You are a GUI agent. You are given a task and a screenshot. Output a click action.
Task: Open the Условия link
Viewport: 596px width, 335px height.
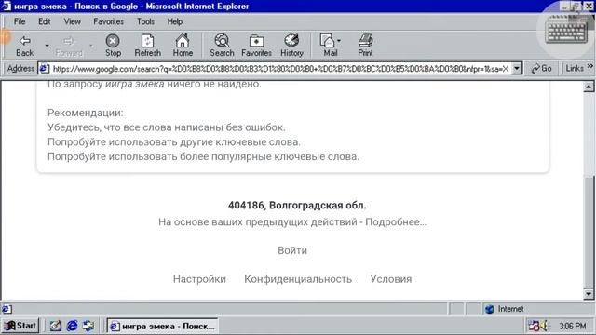pos(391,279)
